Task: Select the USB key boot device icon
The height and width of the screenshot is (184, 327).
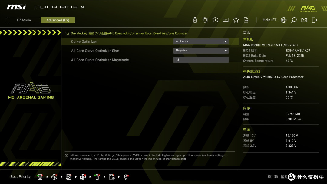Action: pyautogui.click(x=97, y=177)
